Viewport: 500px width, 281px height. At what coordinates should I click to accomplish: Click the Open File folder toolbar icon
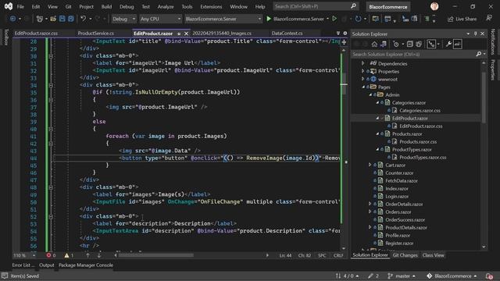pos(53,19)
